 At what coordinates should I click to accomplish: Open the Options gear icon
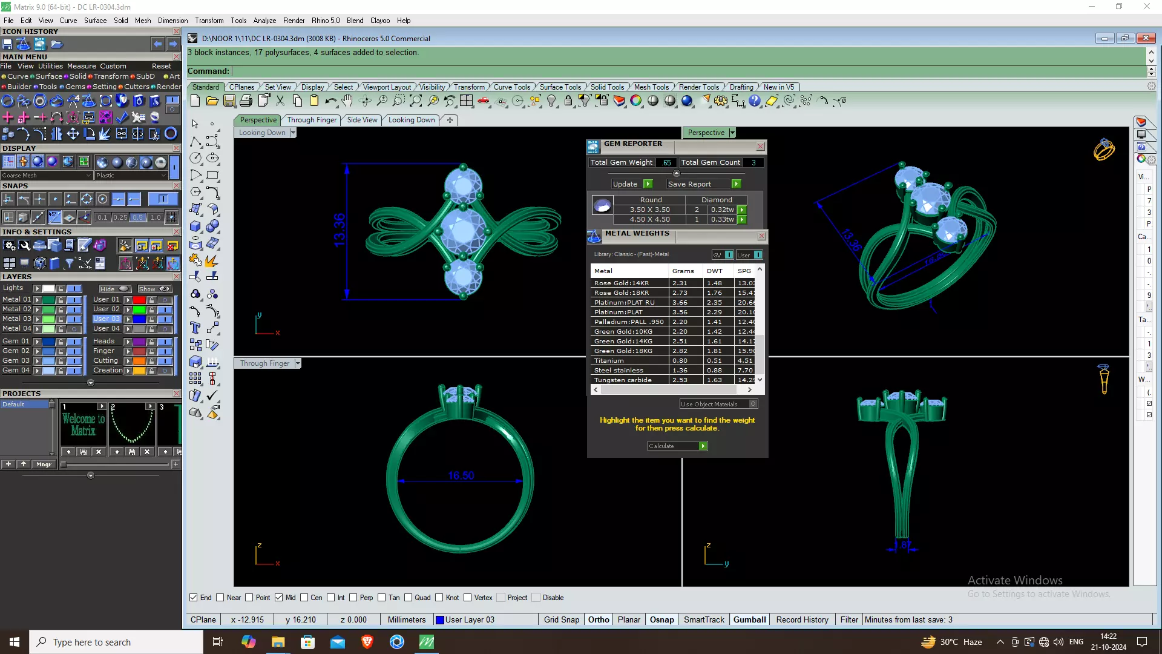click(x=720, y=101)
